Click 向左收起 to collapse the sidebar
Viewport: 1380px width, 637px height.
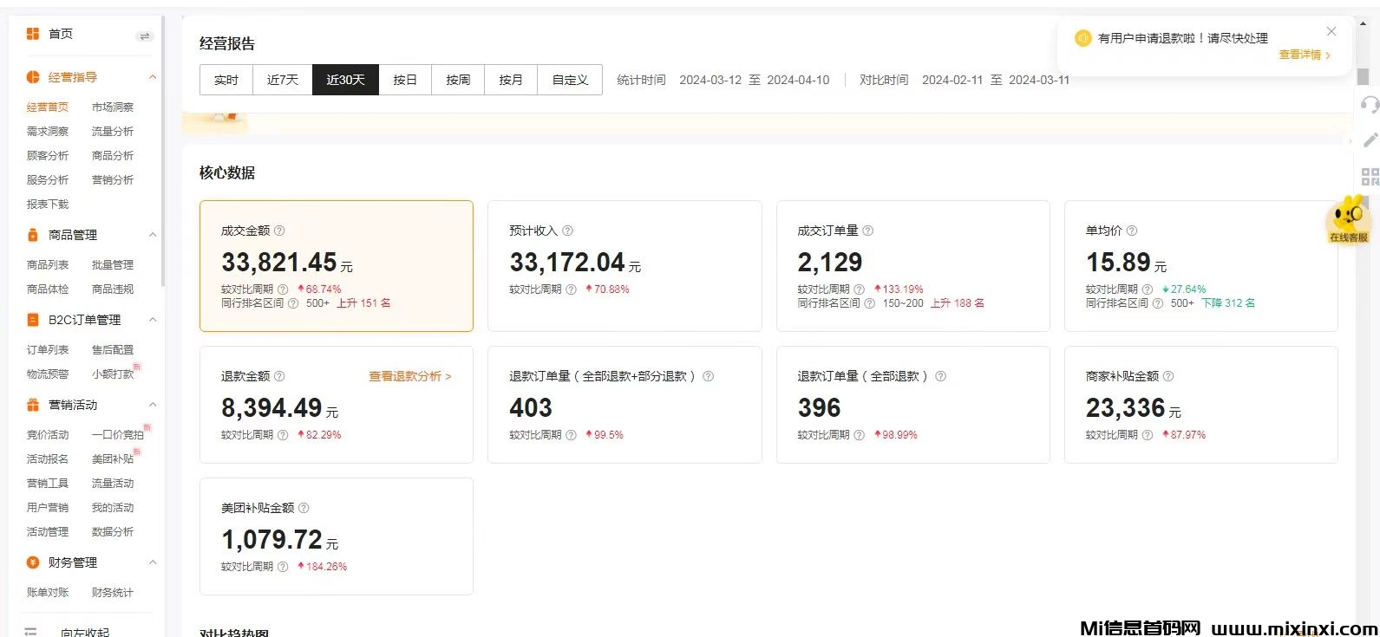point(84,632)
